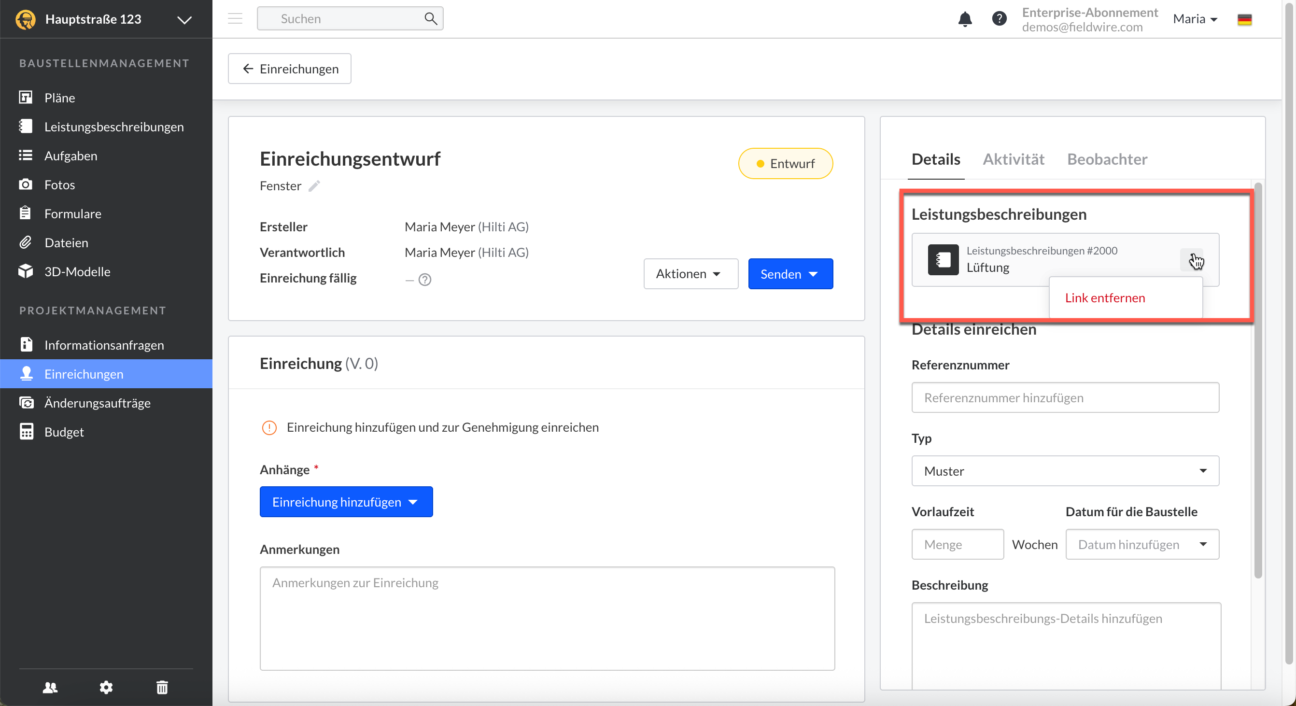Click the hamburger menu icon
This screenshot has width=1296, height=706.
click(235, 19)
